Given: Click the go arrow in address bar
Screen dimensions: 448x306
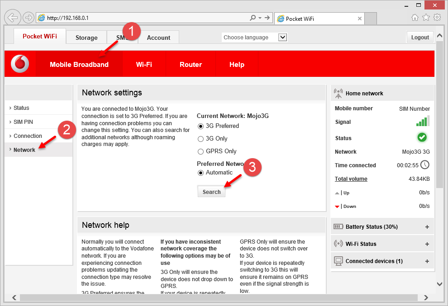Looking at the screenshot, I should pyautogui.click(x=267, y=18).
